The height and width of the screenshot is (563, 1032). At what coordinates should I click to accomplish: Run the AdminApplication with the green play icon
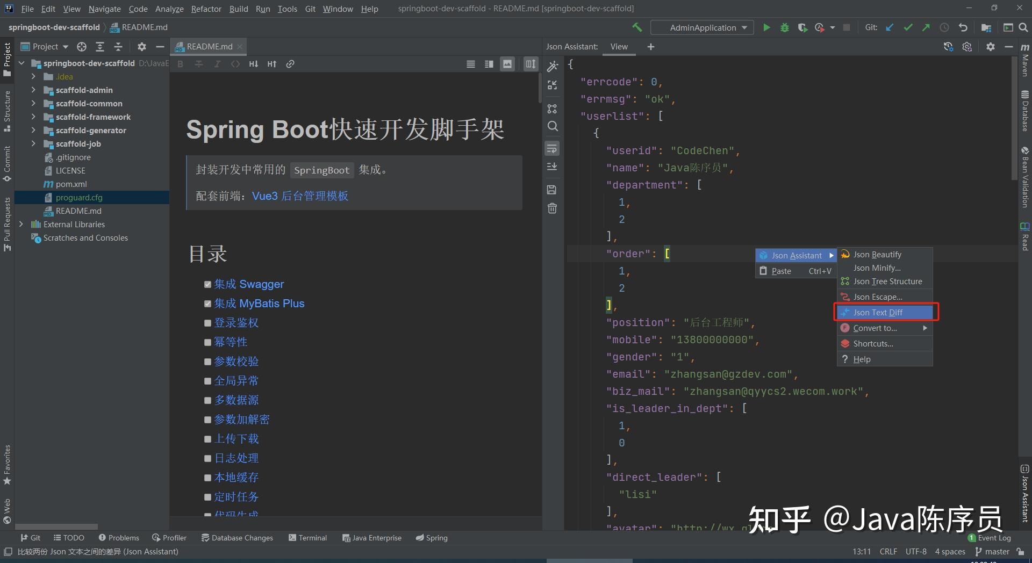[766, 27]
